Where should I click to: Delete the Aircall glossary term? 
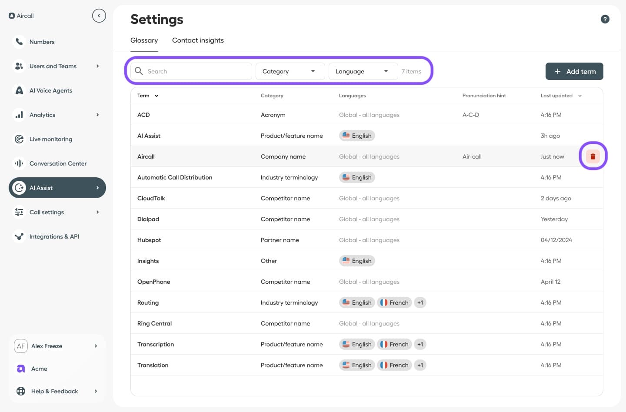[x=593, y=156]
